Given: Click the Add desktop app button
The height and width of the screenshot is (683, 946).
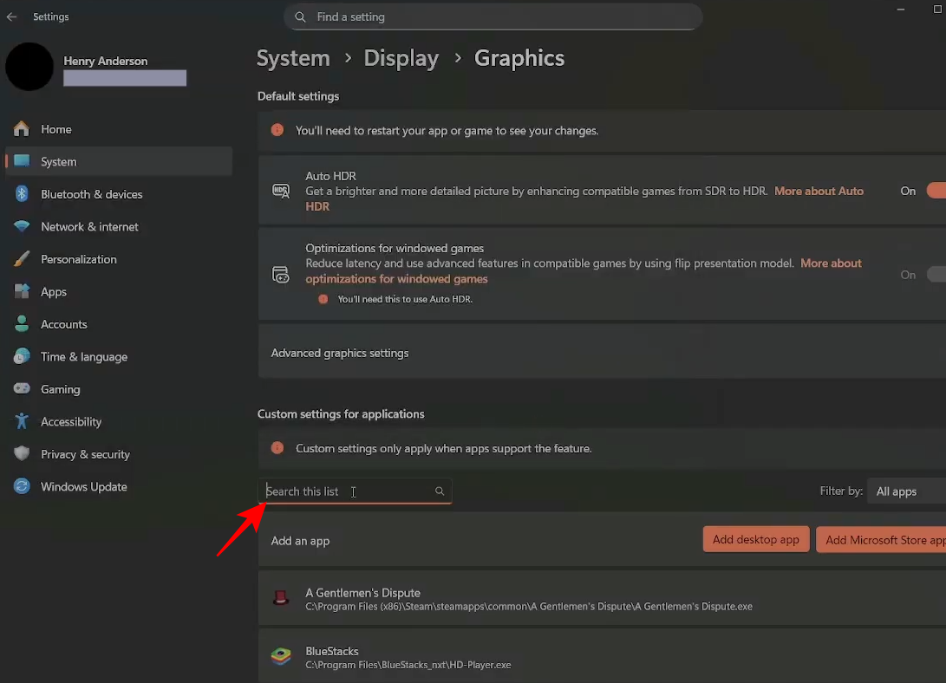Looking at the screenshot, I should point(755,539).
